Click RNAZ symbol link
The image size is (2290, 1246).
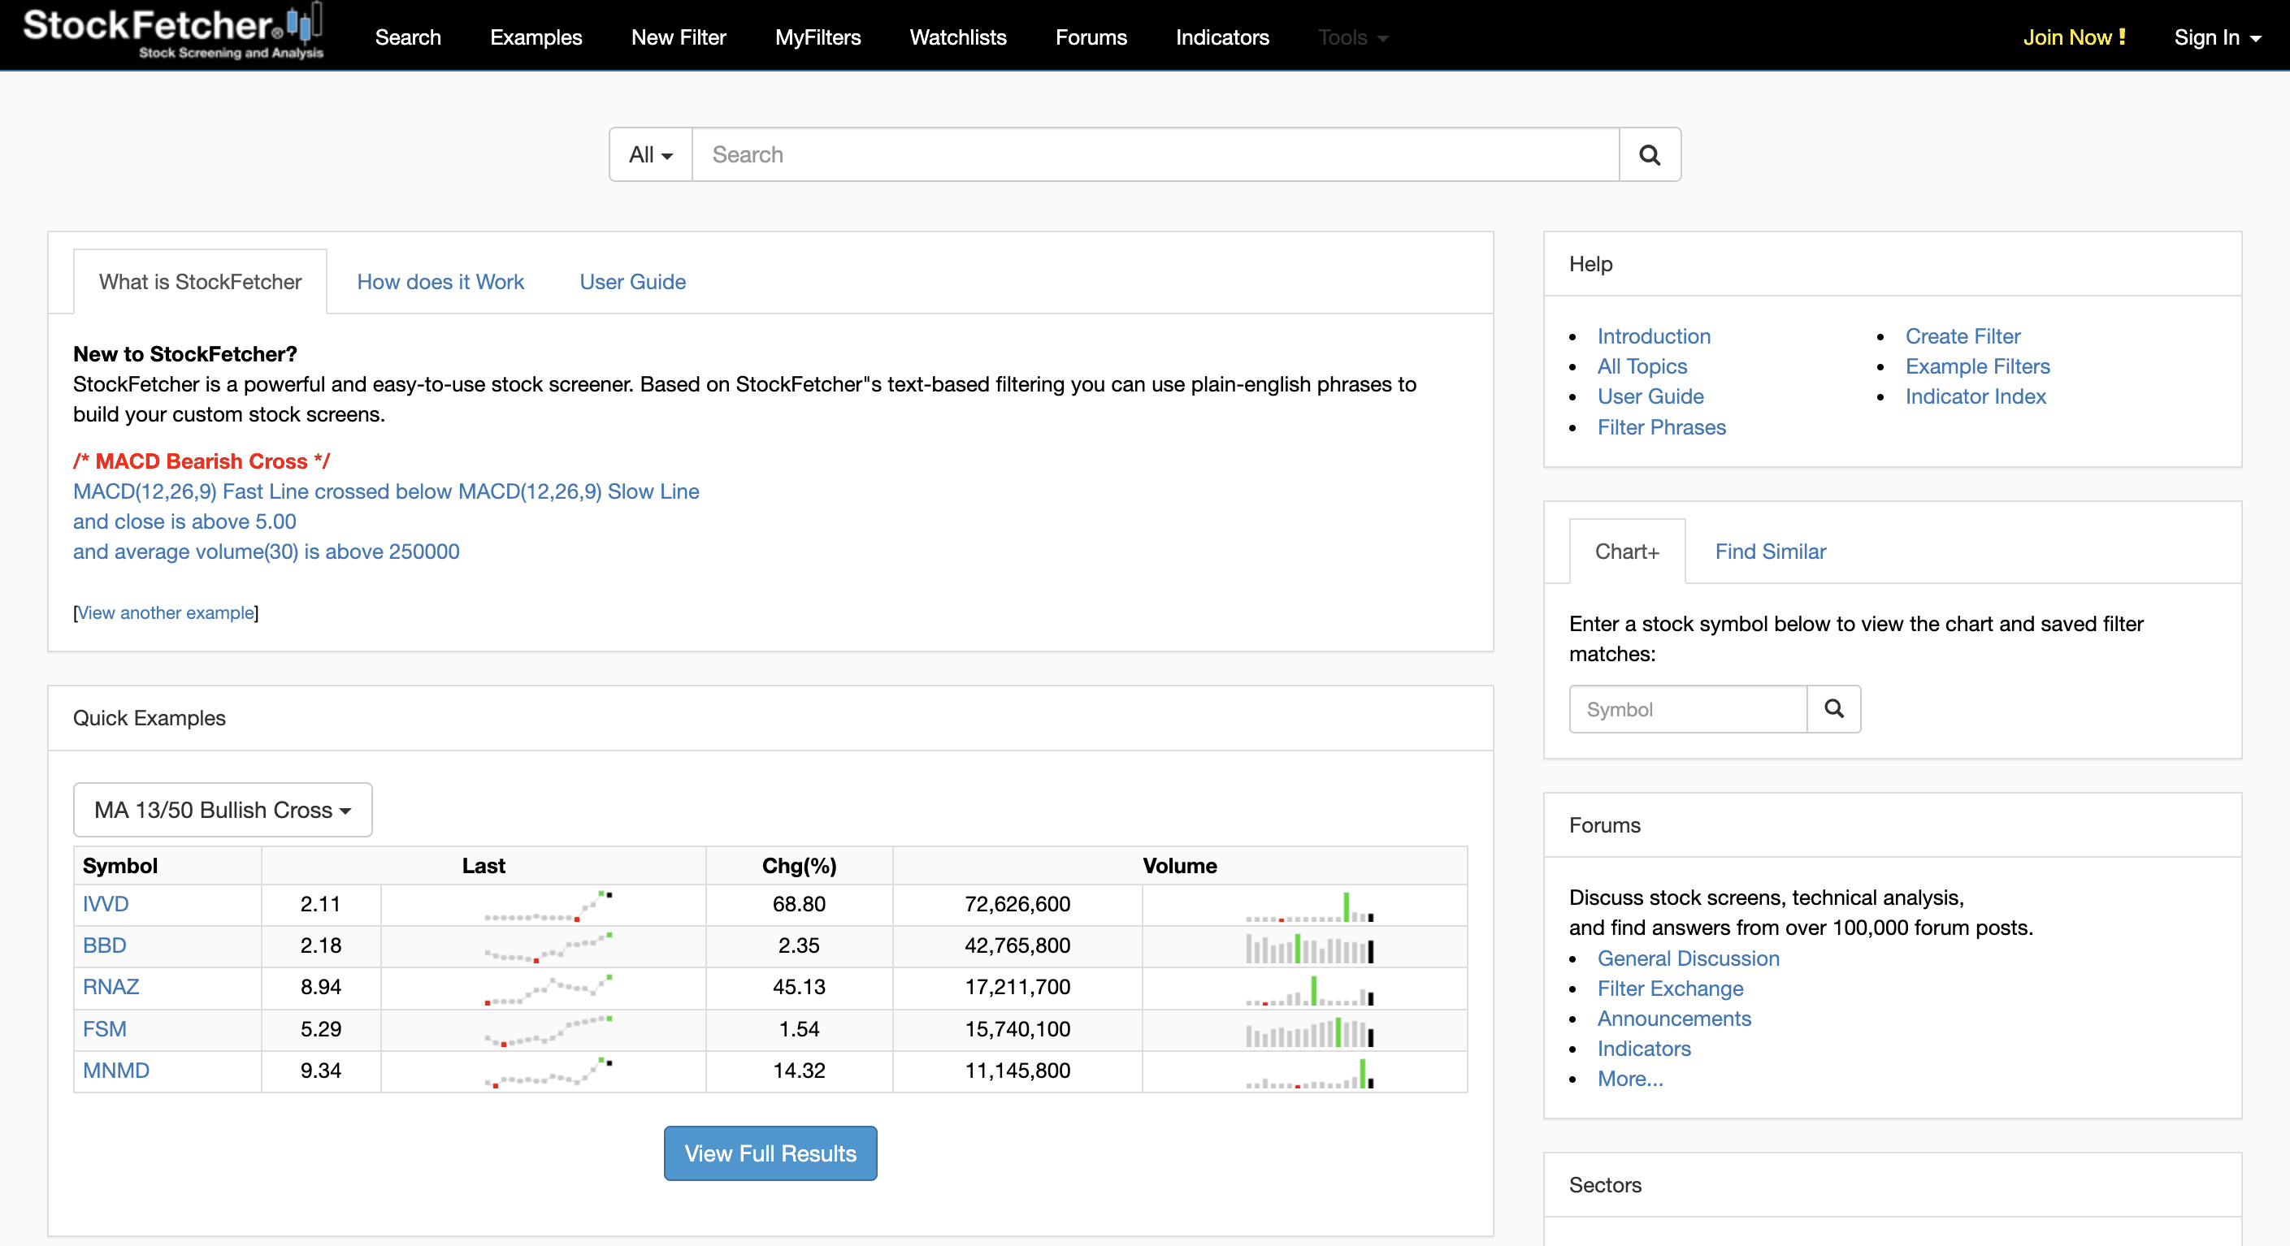(x=111, y=987)
